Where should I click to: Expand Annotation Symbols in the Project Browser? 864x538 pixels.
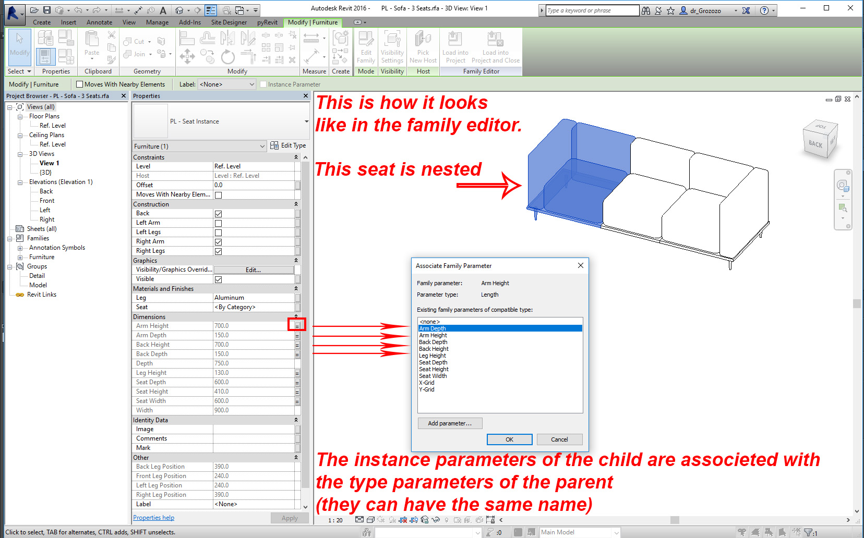19,248
